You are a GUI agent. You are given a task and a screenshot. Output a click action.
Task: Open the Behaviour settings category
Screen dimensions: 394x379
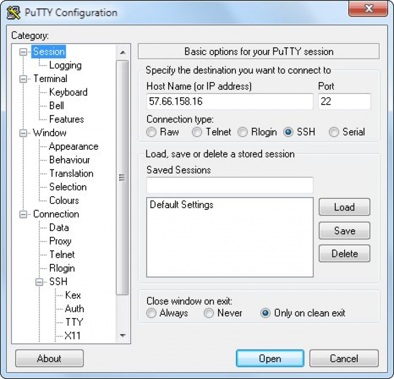pos(69,160)
